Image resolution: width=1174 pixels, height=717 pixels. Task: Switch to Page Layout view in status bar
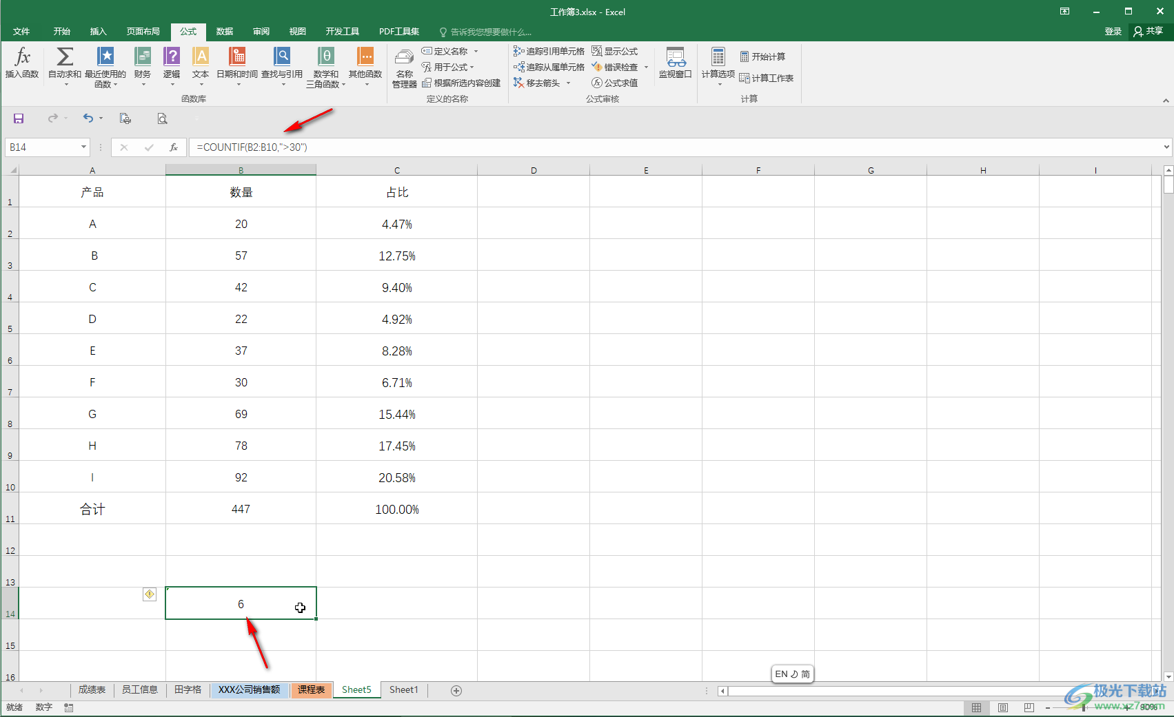click(x=1003, y=707)
